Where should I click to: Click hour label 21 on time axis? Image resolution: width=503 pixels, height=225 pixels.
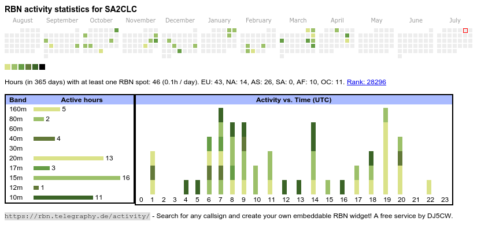pyautogui.click(x=416, y=200)
